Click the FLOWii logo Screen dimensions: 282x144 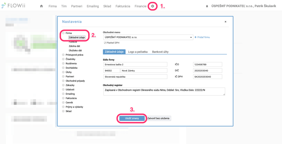pos(13,6)
